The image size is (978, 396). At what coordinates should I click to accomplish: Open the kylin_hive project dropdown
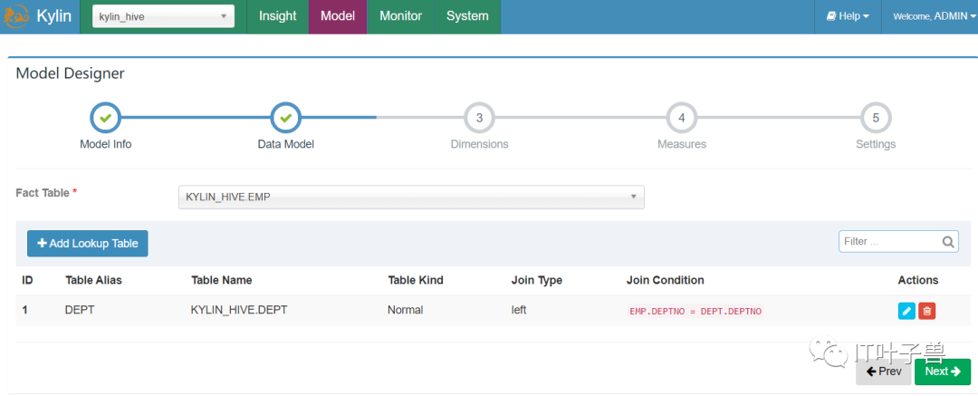[x=163, y=16]
